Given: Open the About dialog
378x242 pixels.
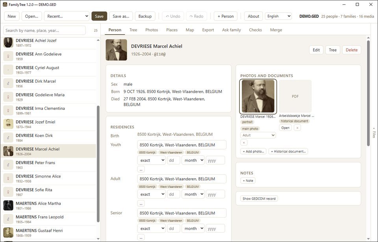Looking at the screenshot, I should click(x=253, y=16).
